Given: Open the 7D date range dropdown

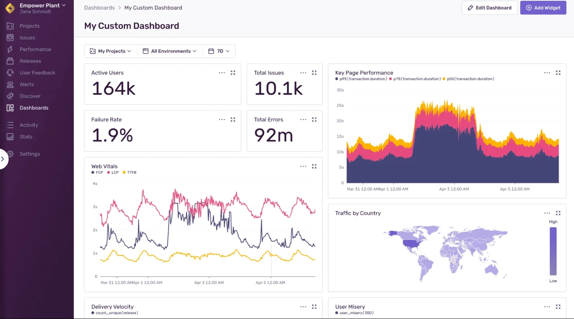Looking at the screenshot, I should tap(219, 51).
